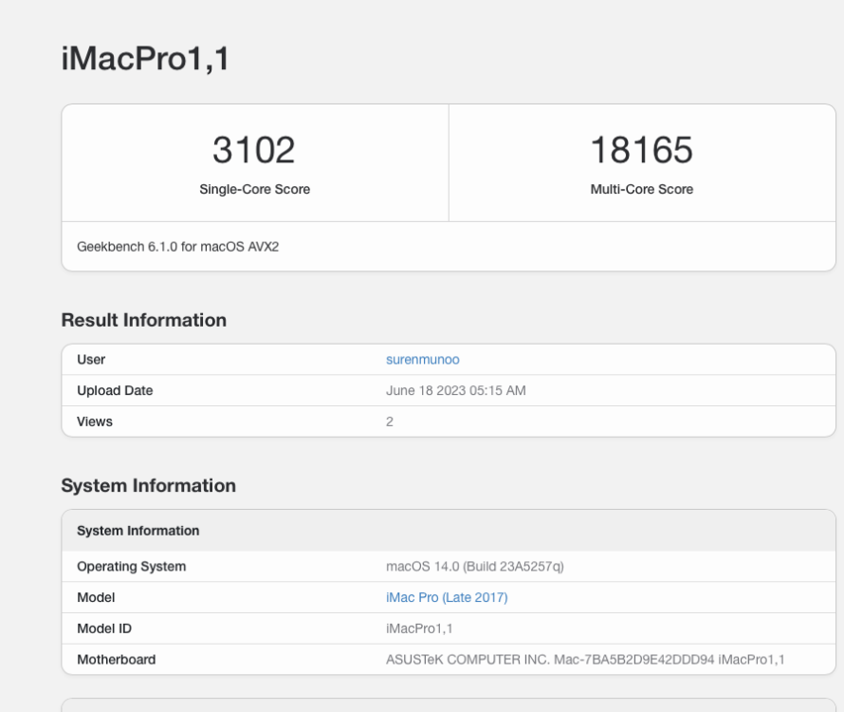This screenshot has height=712, width=844.
Task: Select the Model ID row label
Action: pos(104,628)
